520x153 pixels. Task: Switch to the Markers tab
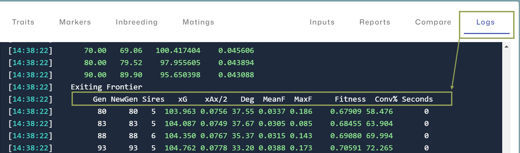click(x=75, y=22)
